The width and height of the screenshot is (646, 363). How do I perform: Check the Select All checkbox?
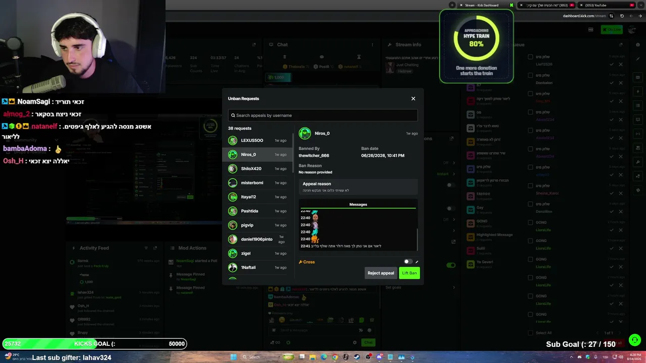pos(530,333)
